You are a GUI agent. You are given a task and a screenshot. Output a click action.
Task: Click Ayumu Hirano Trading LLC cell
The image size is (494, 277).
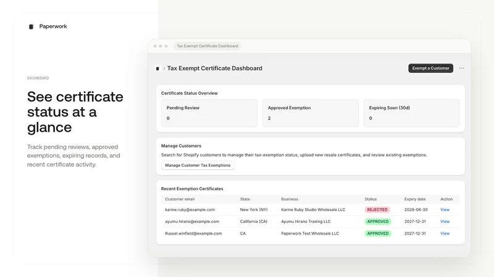click(x=306, y=222)
